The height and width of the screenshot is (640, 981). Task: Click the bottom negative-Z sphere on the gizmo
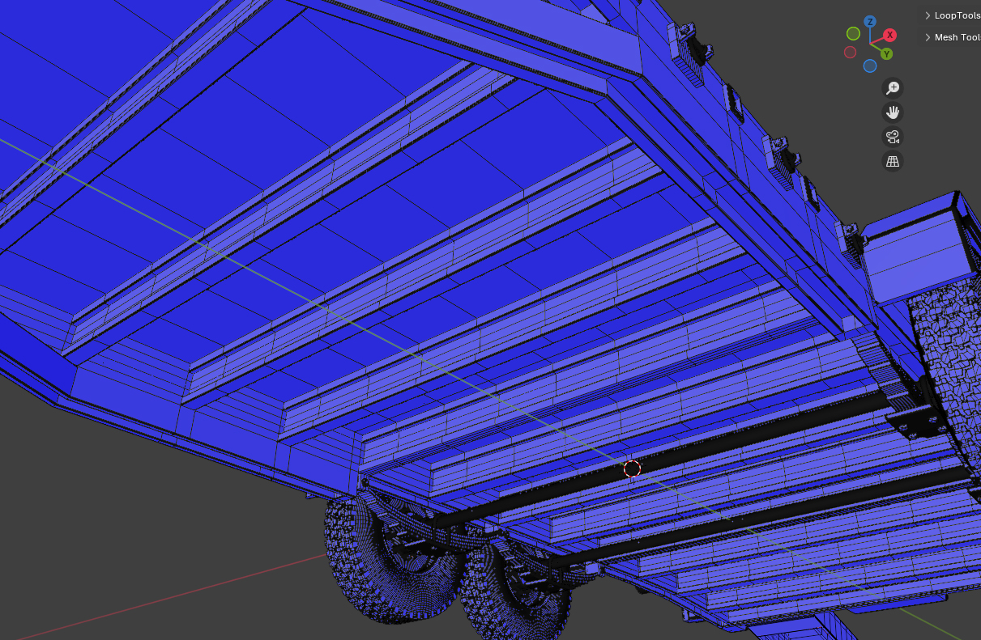pyautogui.click(x=870, y=66)
